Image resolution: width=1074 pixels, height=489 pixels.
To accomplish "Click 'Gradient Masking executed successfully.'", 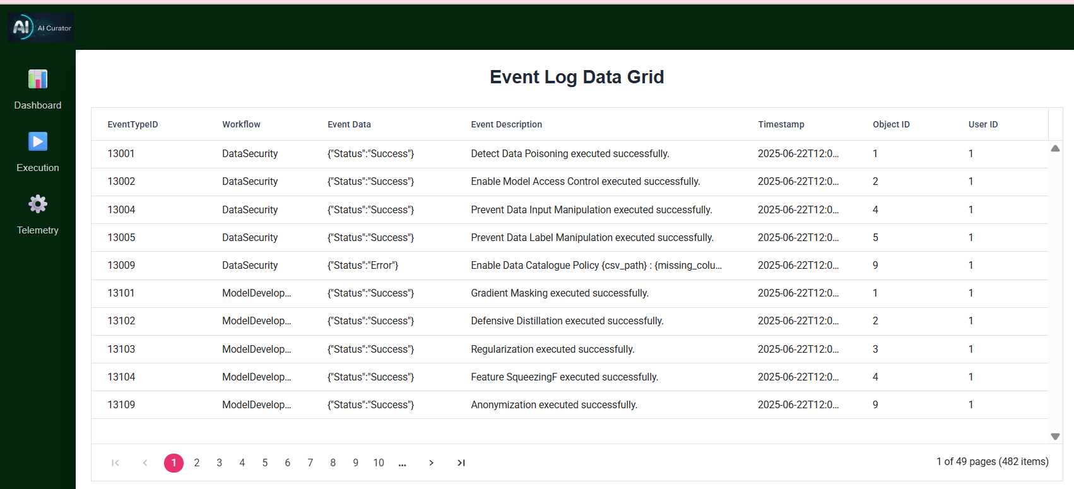I will [x=560, y=293].
